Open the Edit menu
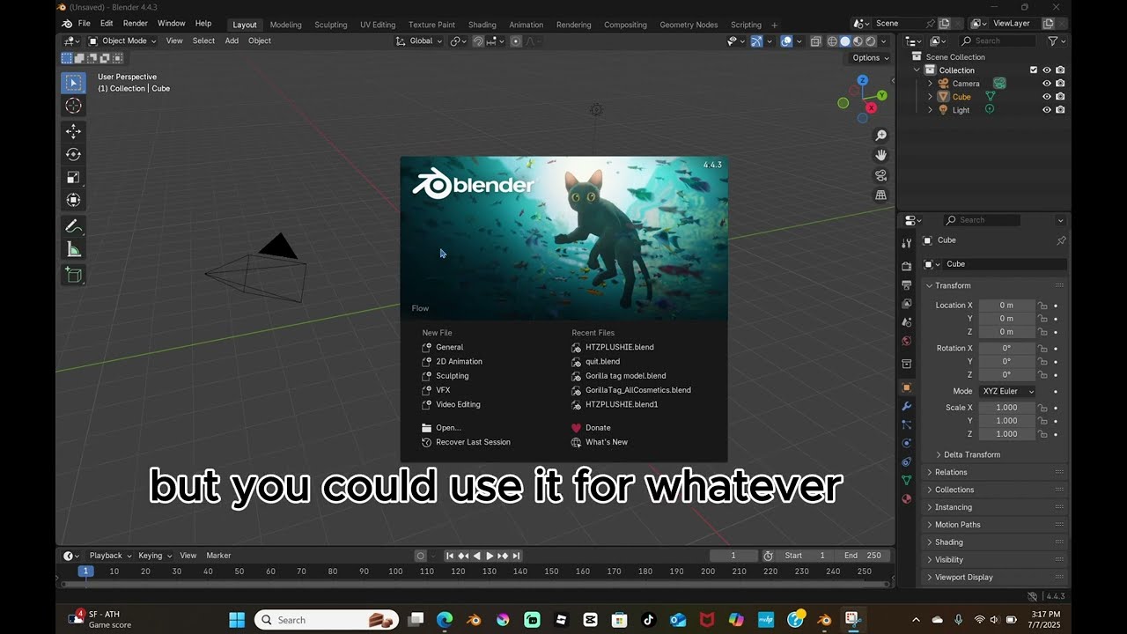The width and height of the screenshot is (1127, 634). 107,24
